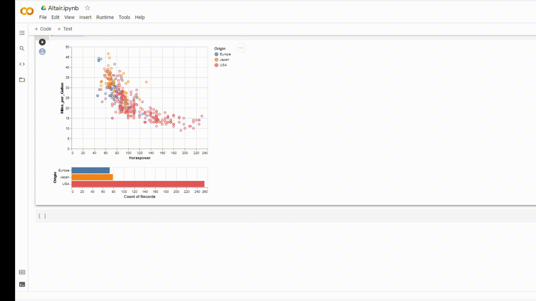Add a new Text cell
Viewport: 536px width, 301px height.
[65, 29]
